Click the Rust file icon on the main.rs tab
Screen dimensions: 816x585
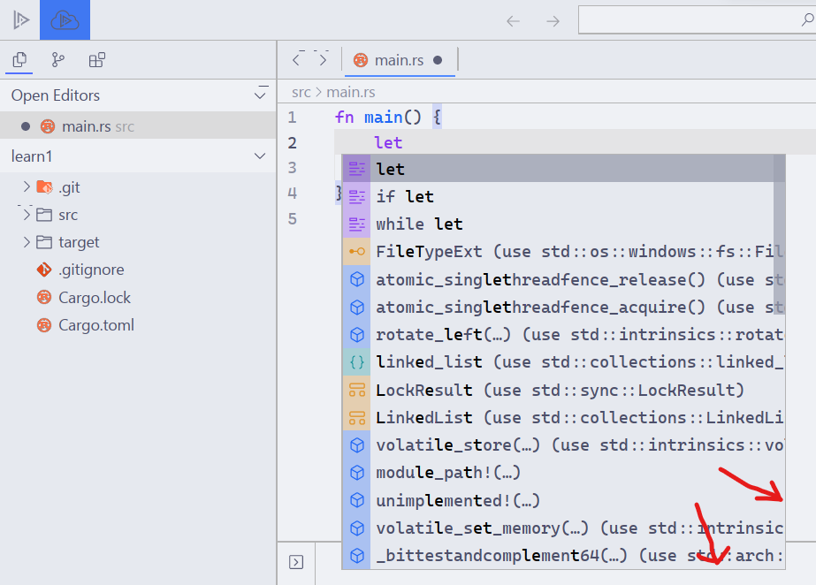click(x=360, y=61)
